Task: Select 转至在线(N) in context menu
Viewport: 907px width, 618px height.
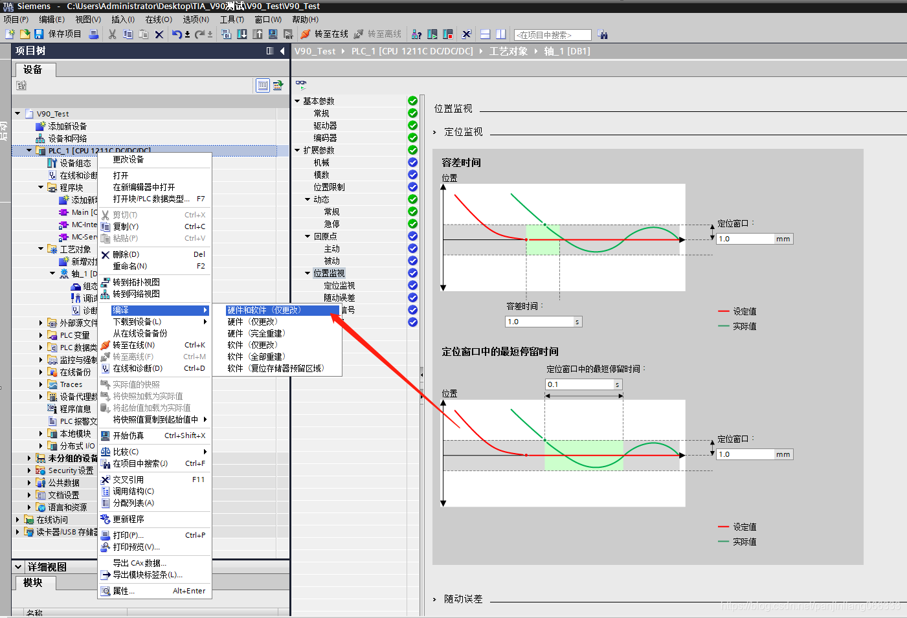Action: (155, 345)
